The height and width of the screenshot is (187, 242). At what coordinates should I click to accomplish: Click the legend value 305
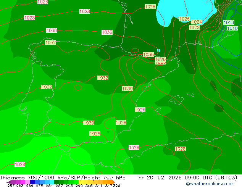89,185
